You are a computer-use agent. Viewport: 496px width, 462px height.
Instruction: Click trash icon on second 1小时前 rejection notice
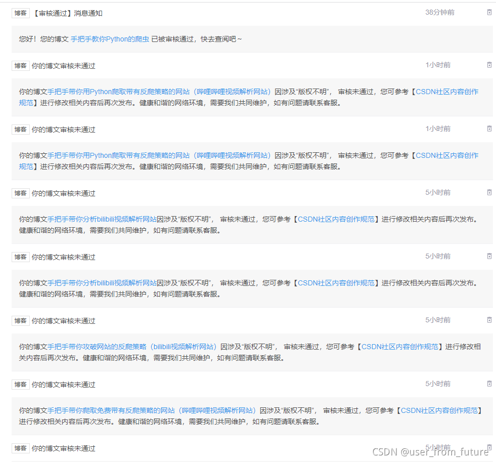(x=489, y=129)
